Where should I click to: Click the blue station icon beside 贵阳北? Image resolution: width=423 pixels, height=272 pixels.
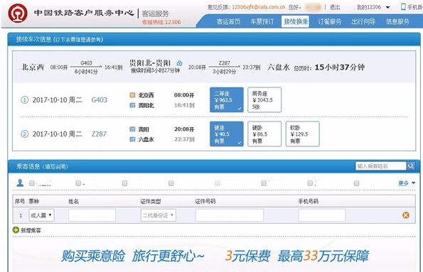click(x=132, y=105)
